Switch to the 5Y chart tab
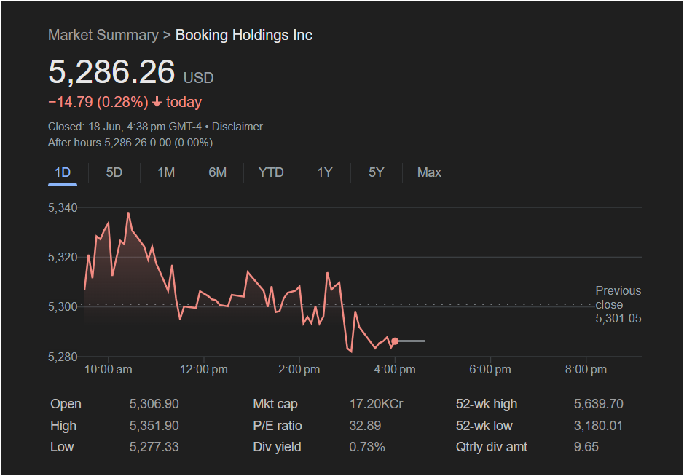The width and height of the screenshot is (684, 476). coord(376,172)
